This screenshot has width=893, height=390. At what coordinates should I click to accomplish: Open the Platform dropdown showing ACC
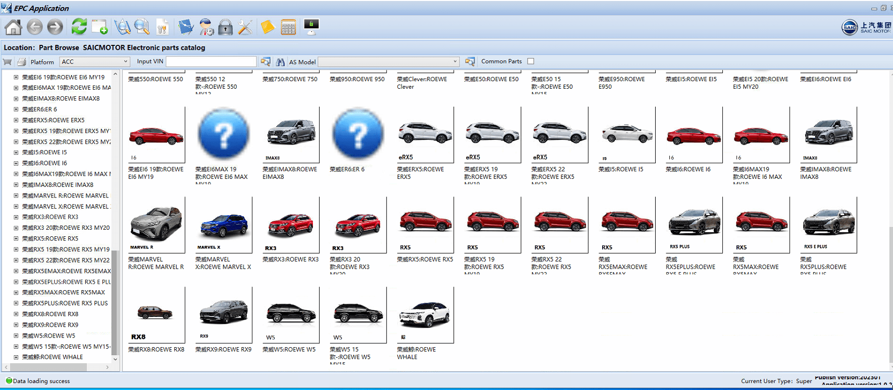tap(95, 61)
